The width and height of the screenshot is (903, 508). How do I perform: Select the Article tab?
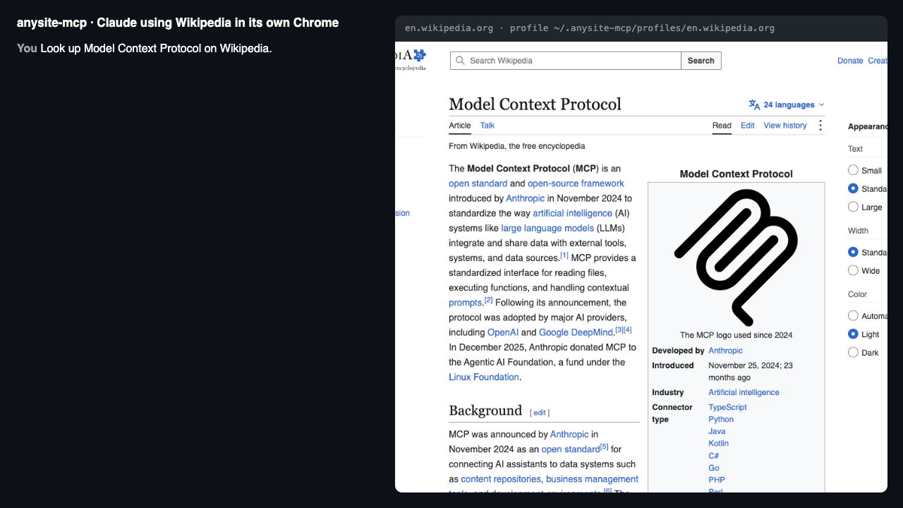coord(460,126)
